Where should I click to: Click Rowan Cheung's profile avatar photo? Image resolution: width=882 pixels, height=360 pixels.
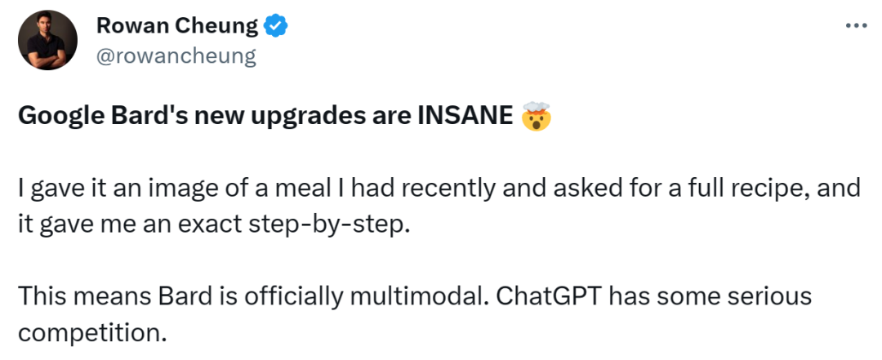[48, 41]
